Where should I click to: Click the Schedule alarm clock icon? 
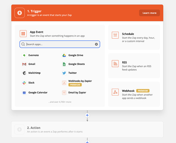pos(115,35)
